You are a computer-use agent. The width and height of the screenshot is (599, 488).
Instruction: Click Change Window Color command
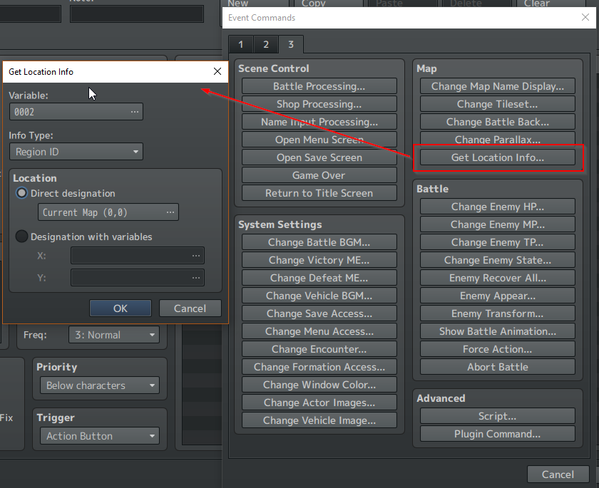[319, 385]
